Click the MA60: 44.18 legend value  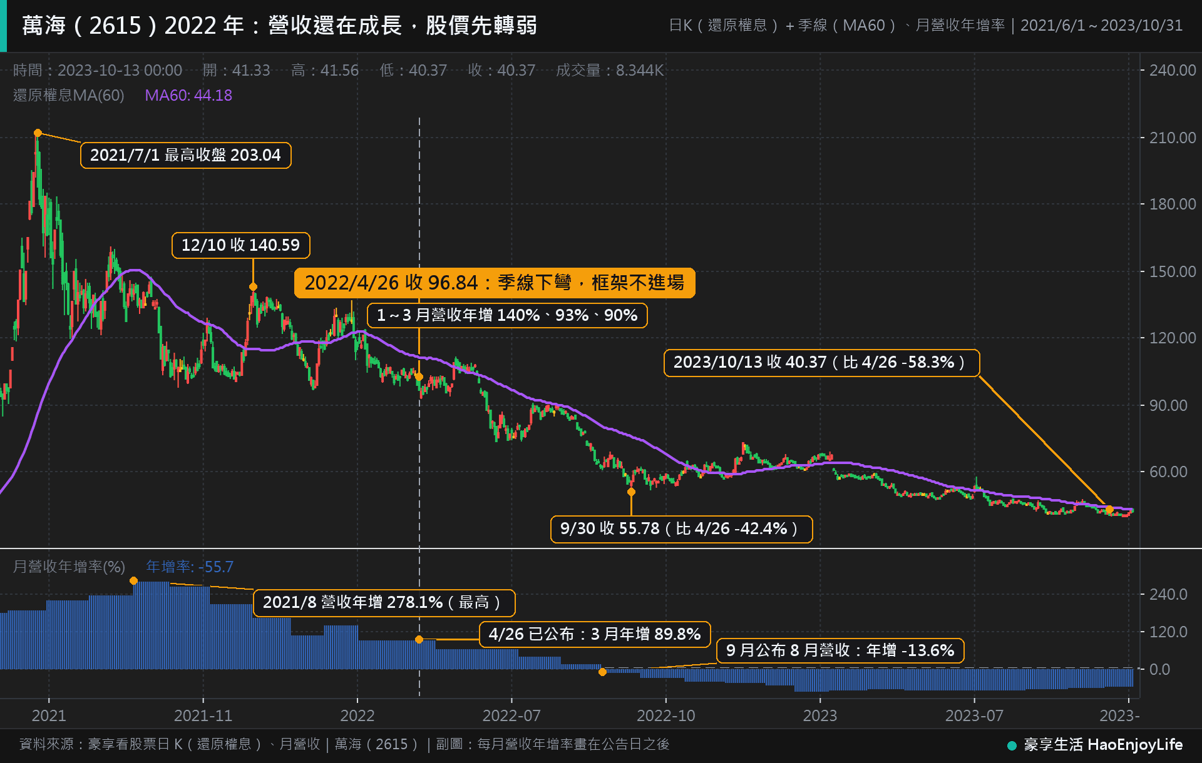188,96
